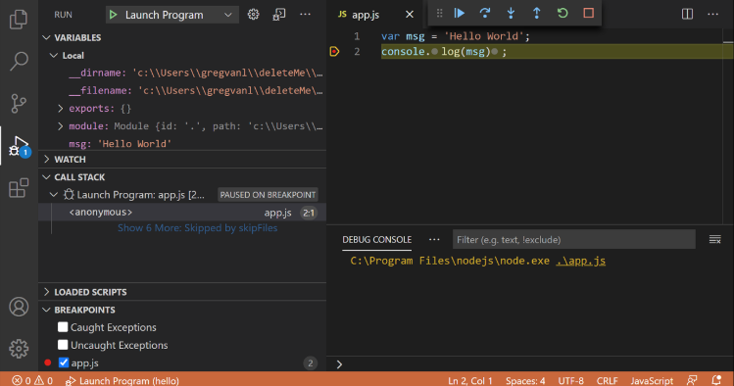Click Step Out in debug toolbar
The height and width of the screenshot is (386, 734).
536,13
